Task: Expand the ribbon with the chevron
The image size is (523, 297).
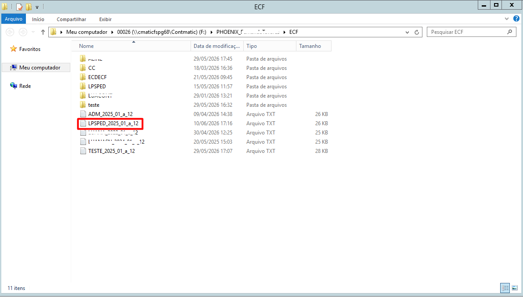Action: tap(507, 19)
